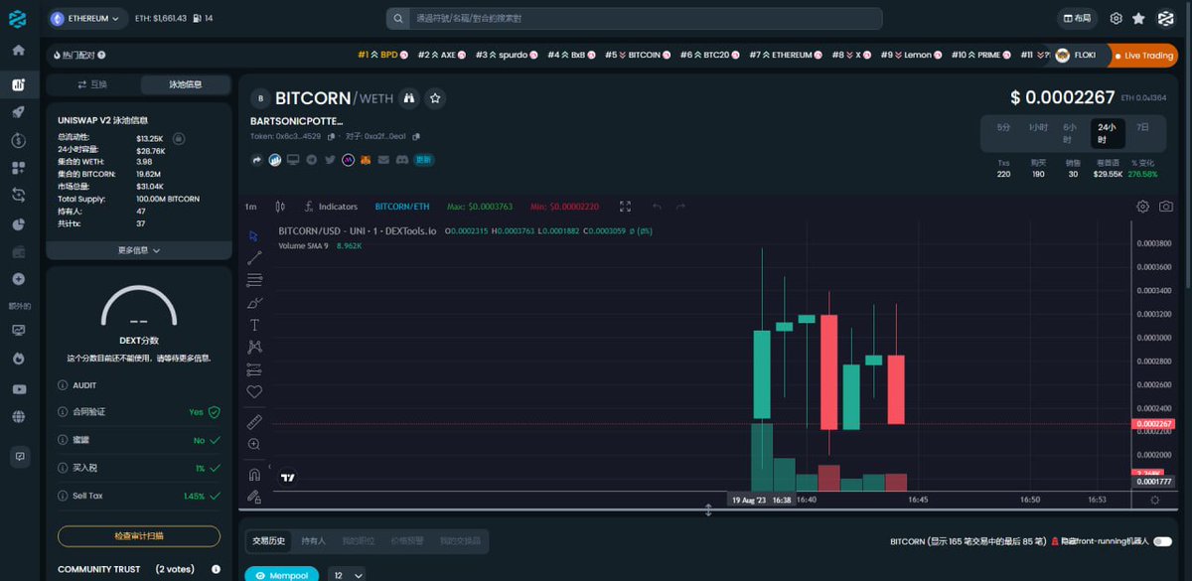Image resolution: width=1192 pixels, height=581 pixels.
Task: Open the 我的交换篇 tab
Action: coord(460,541)
